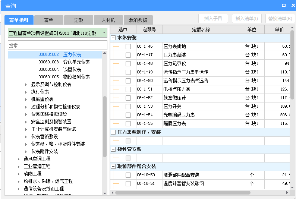Image resolution: width=296 pixels, height=199 pixels.
Task: Open the 定额 tab
Action: tap(78, 20)
